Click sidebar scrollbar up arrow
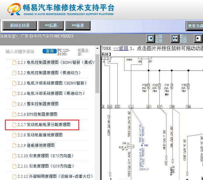Screen dimensions: 203x180 97,48
